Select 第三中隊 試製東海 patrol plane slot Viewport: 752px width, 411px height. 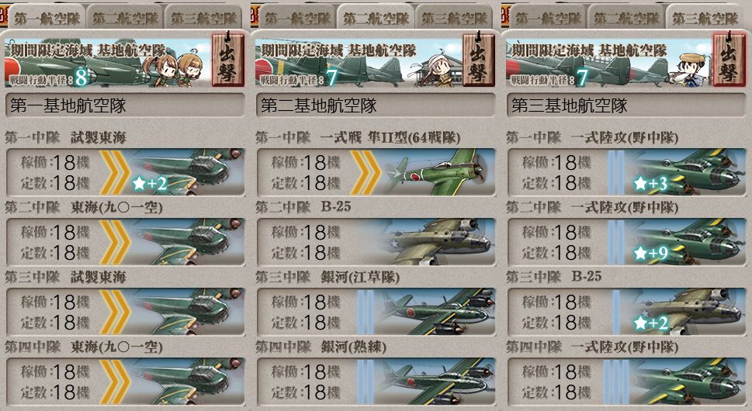pyautogui.click(x=125, y=312)
